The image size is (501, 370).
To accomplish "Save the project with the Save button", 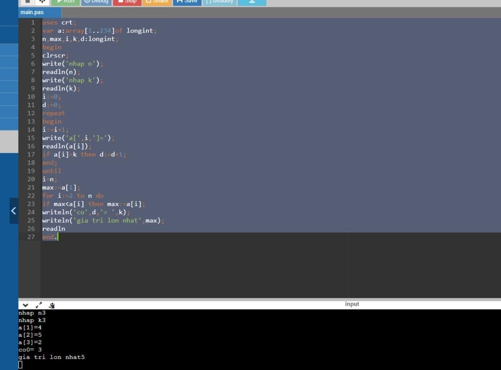I will 187,2.
